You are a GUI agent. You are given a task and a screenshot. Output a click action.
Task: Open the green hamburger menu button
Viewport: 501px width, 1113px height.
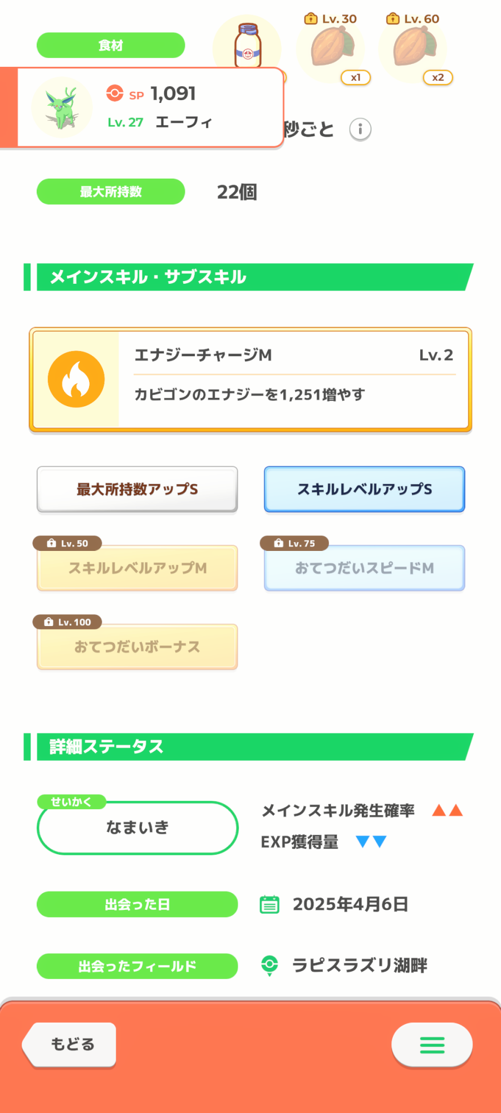tap(432, 1045)
